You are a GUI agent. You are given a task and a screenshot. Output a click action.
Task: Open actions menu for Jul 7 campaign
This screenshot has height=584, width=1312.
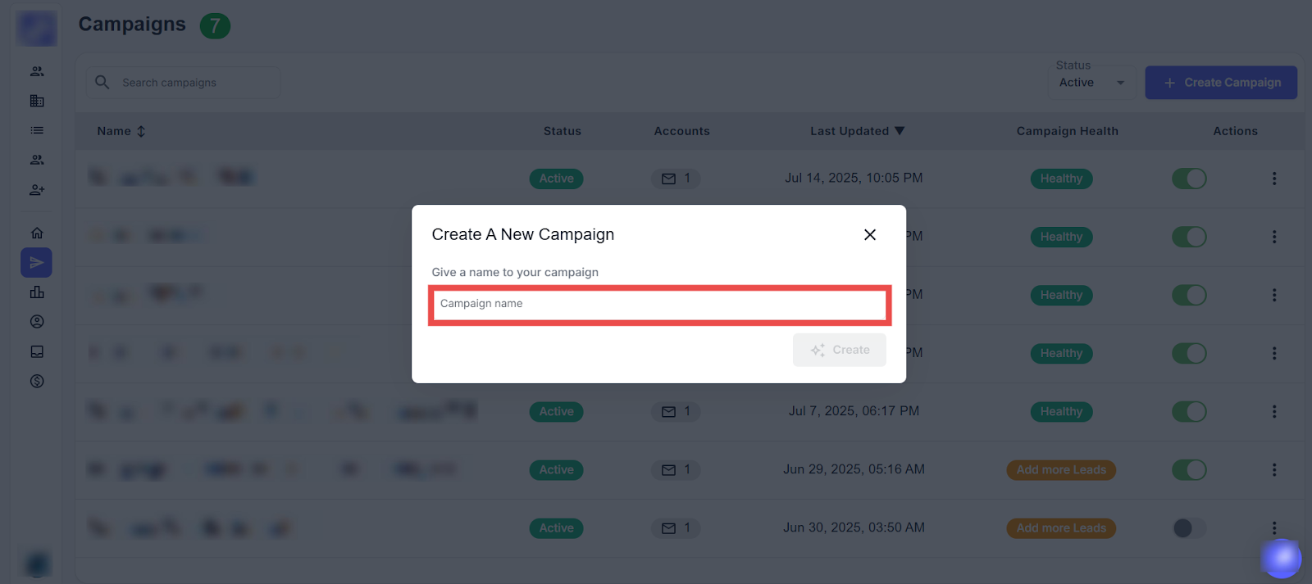click(x=1274, y=411)
